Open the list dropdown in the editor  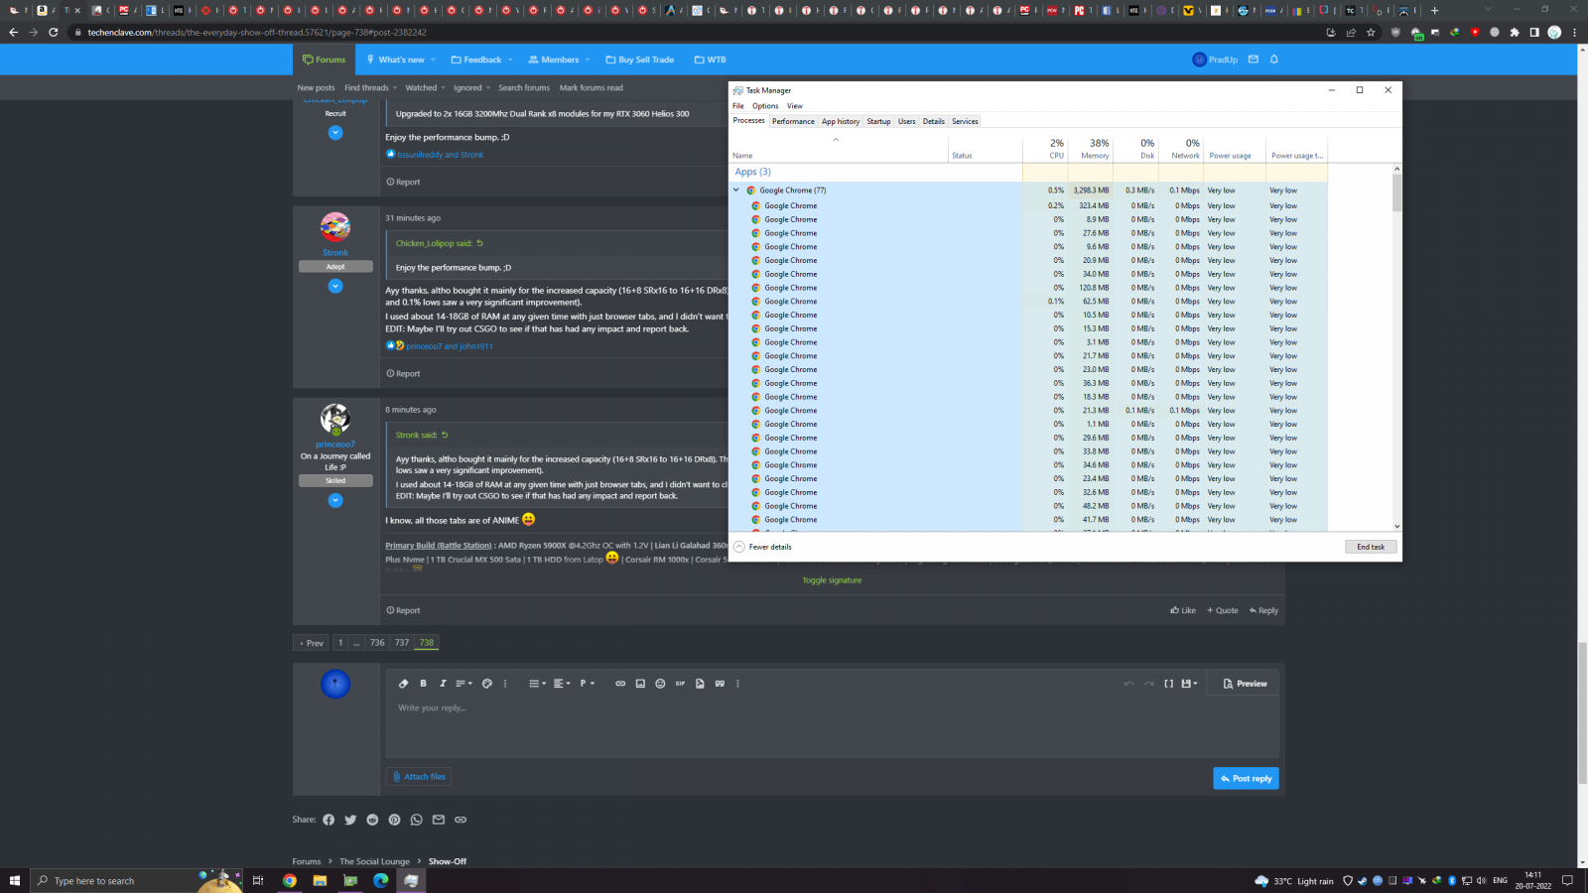coord(537,684)
